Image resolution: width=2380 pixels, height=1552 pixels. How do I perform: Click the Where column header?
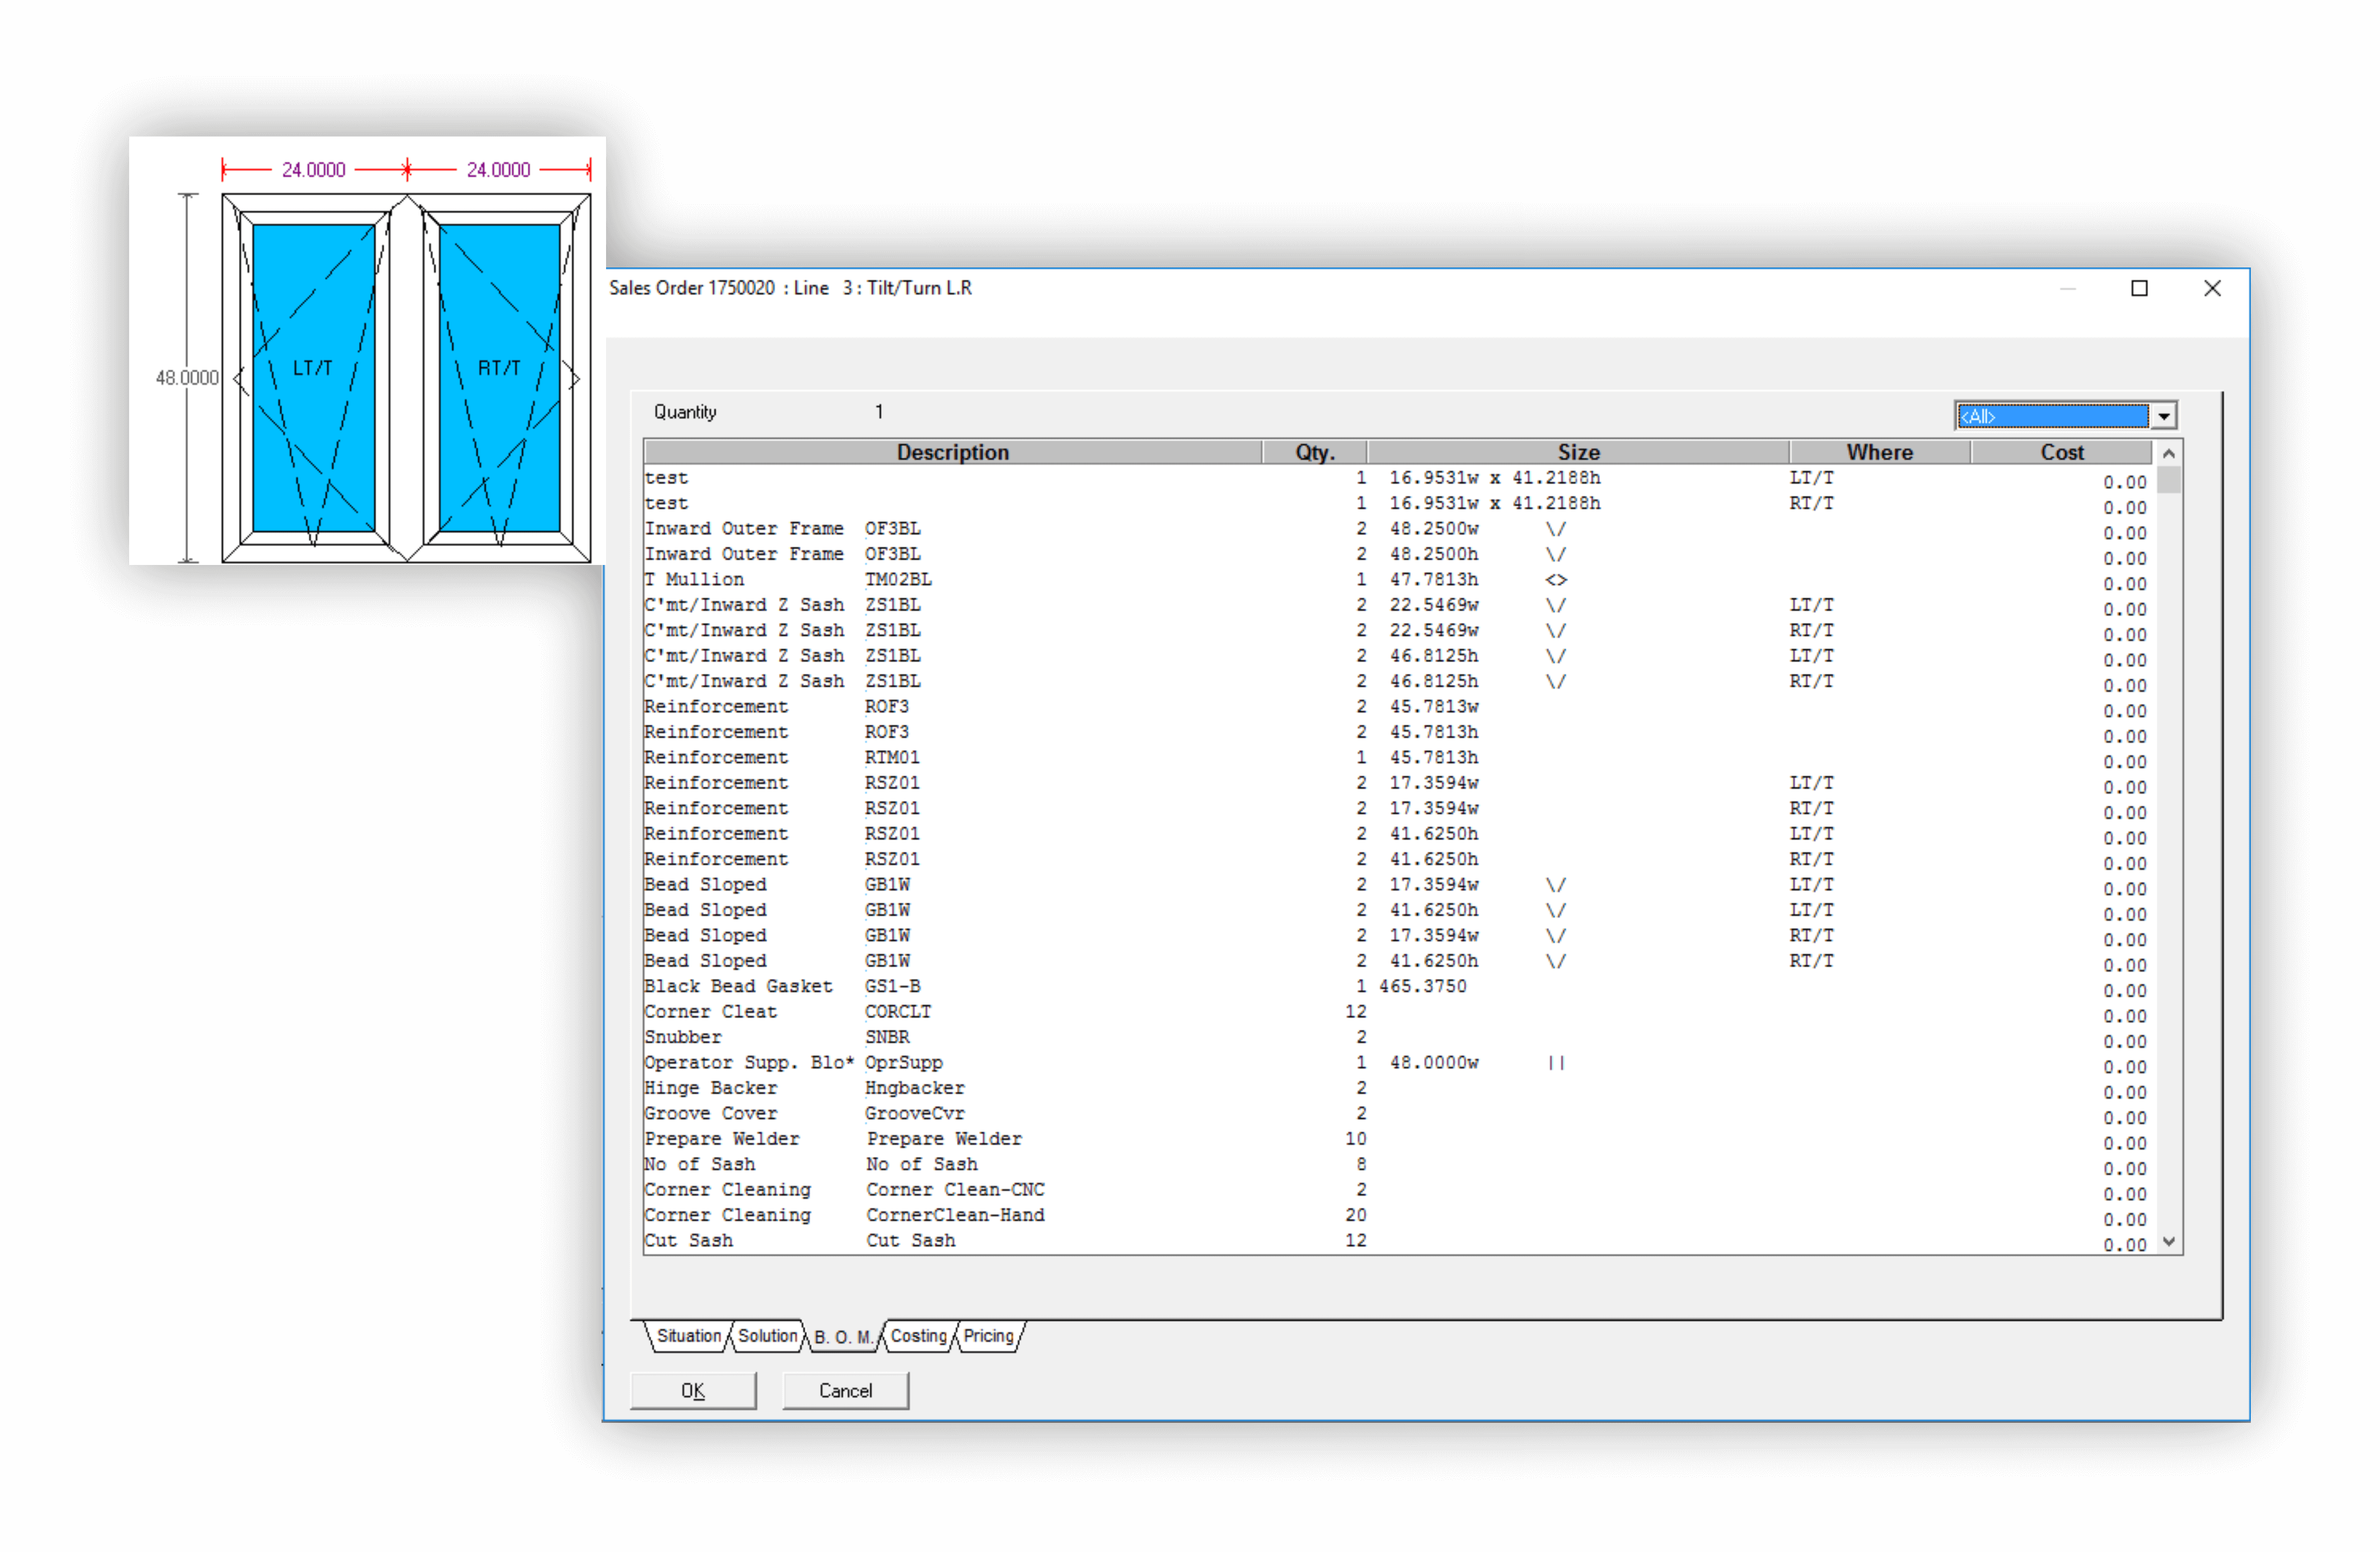(1879, 452)
